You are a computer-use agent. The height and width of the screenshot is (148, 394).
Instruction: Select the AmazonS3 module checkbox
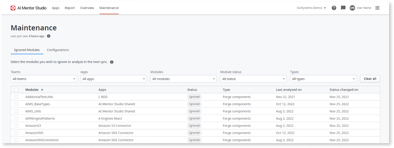(x=16, y=126)
